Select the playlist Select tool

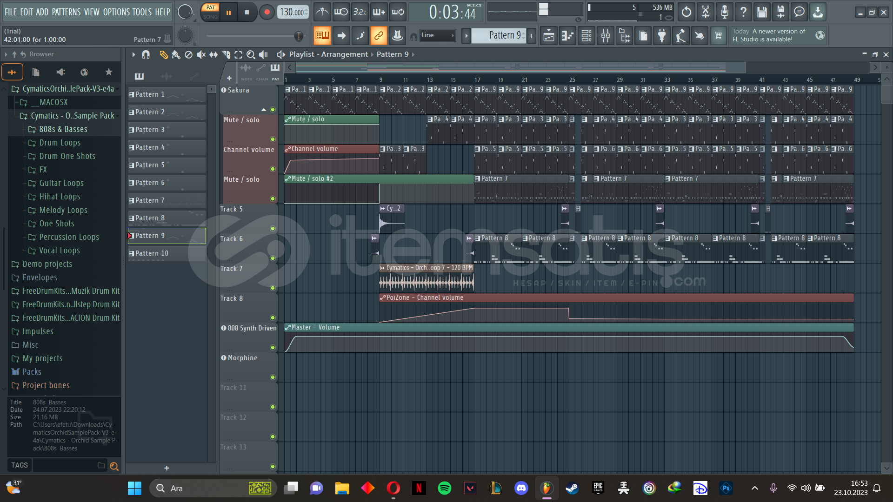[239, 55]
